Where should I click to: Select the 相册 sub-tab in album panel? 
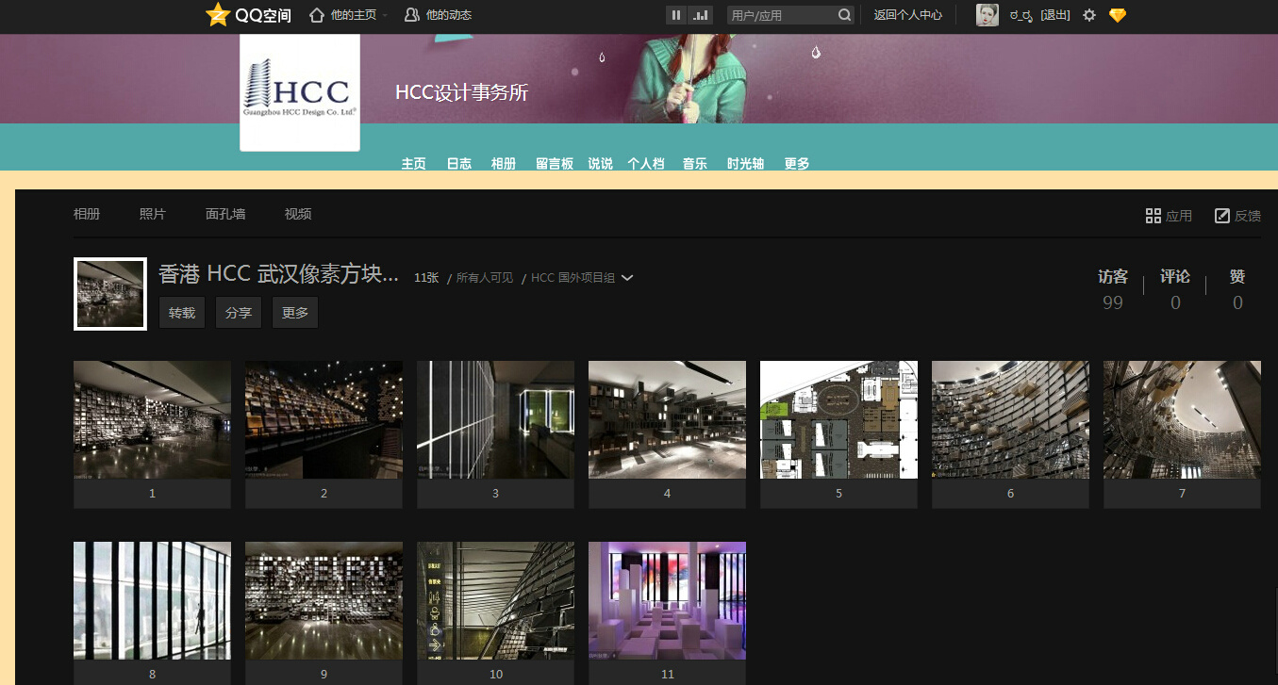pos(87,214)
